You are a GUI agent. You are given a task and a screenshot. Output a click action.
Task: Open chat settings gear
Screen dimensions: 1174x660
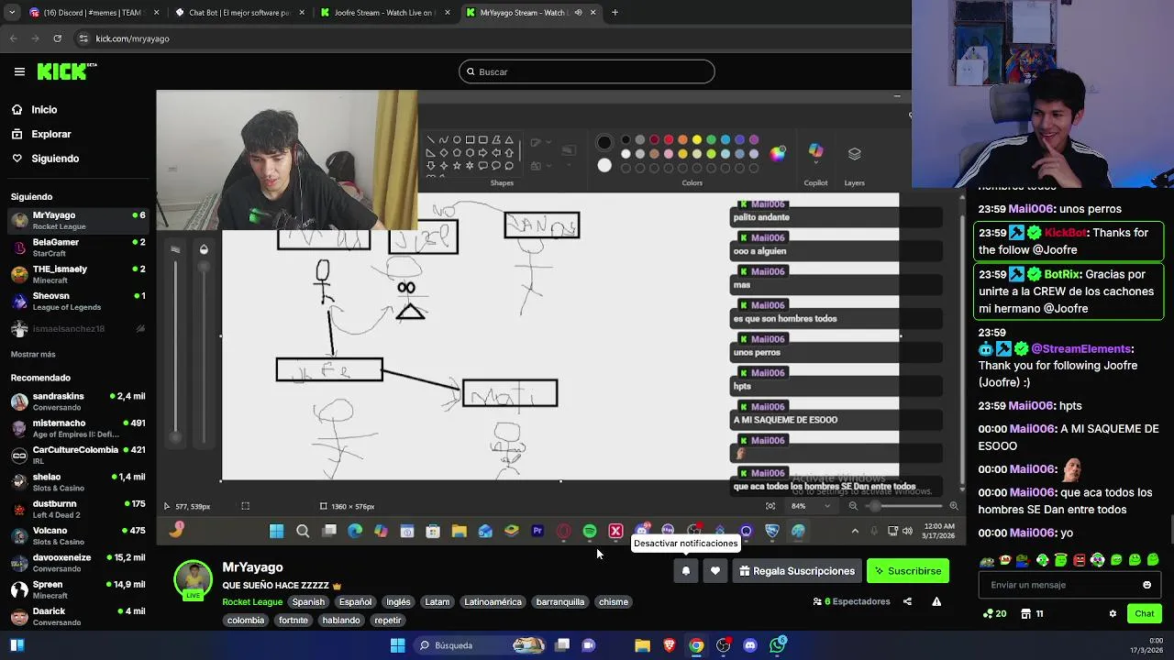[1113, 613]
